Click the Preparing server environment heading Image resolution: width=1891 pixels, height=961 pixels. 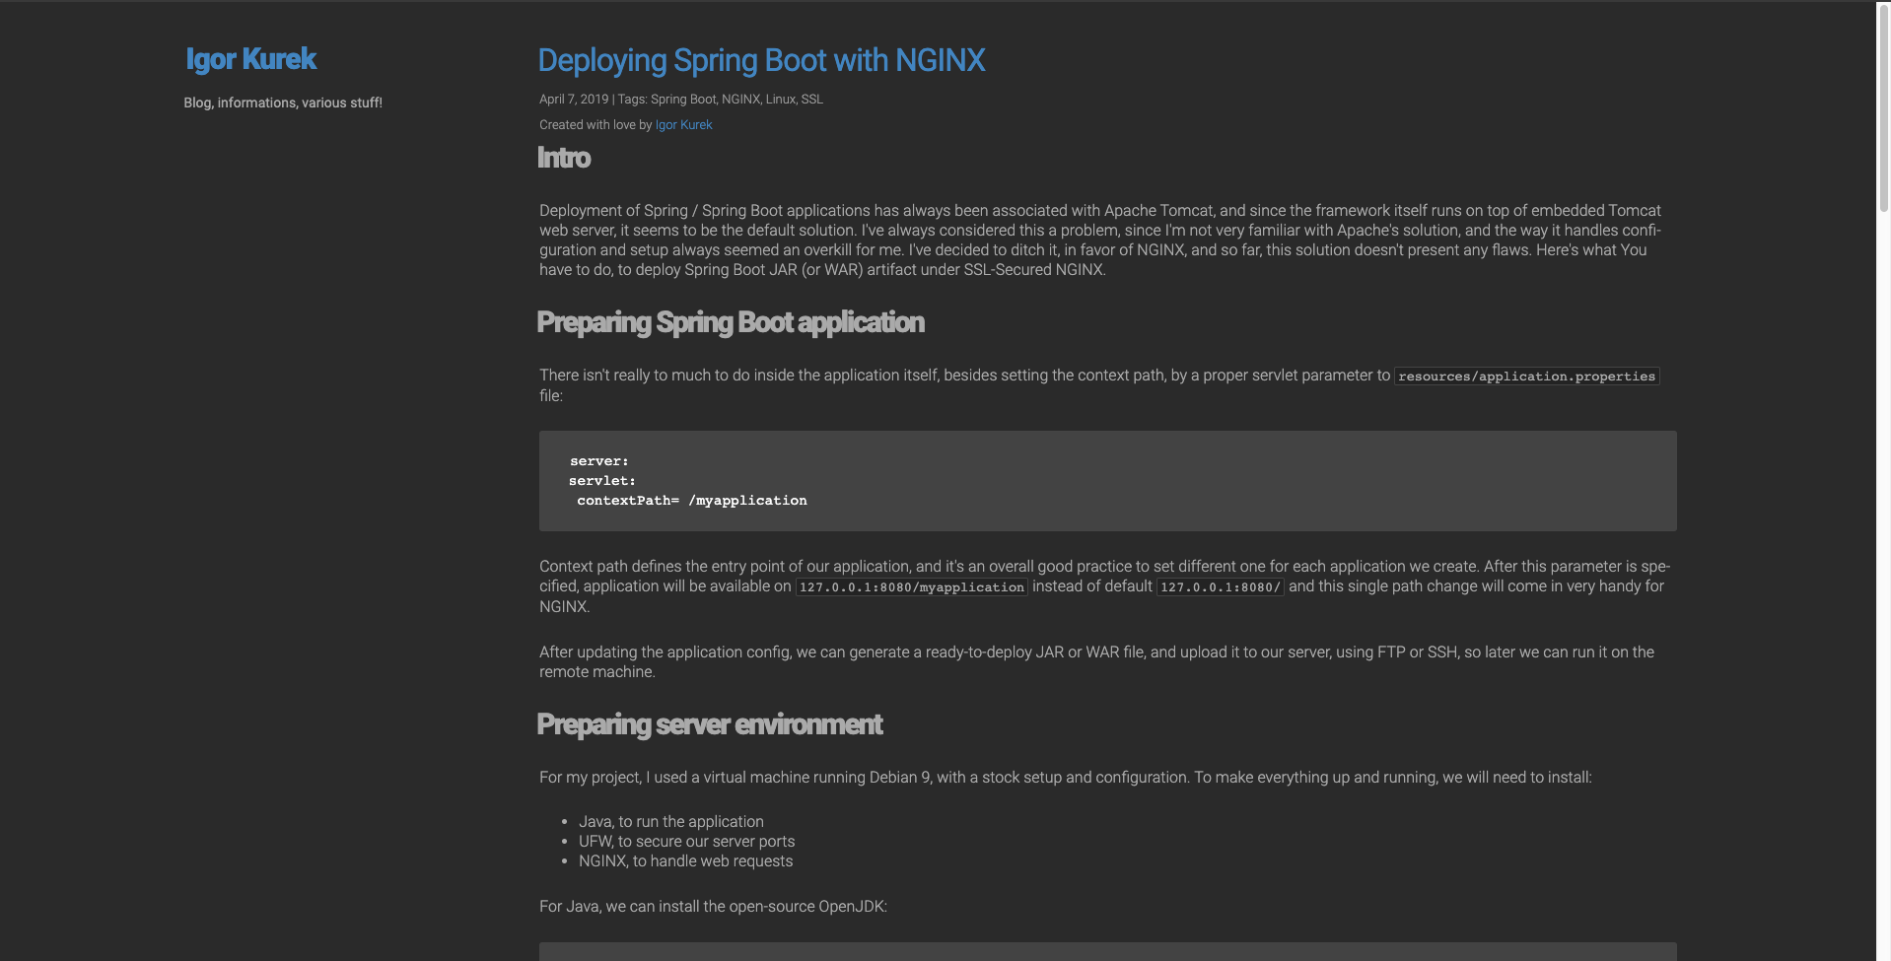click(709, 724)
